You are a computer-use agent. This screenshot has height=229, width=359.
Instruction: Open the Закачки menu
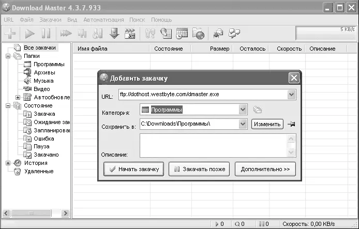[x=50, y=19]
